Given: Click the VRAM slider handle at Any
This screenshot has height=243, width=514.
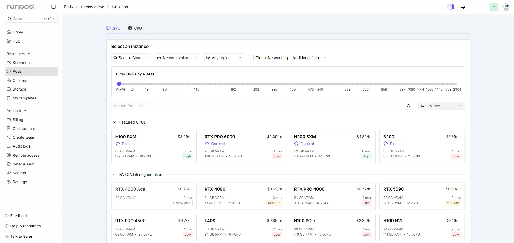Looking at the screenshot, I should click(x=119, y=84).
